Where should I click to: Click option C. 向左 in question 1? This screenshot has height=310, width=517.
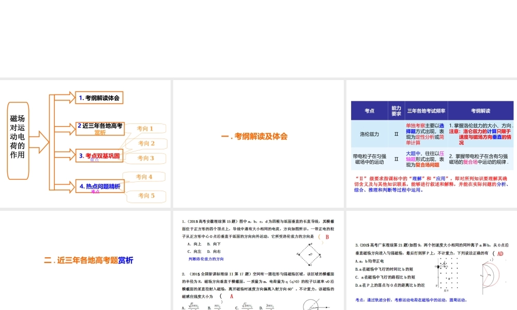tap(194, 252)
